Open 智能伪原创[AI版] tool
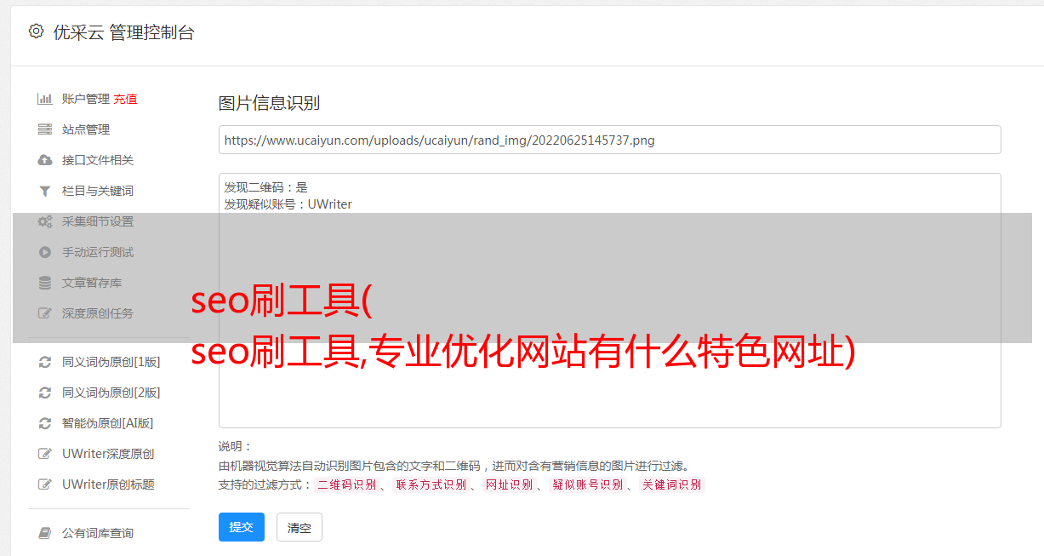 click(108, 423)
